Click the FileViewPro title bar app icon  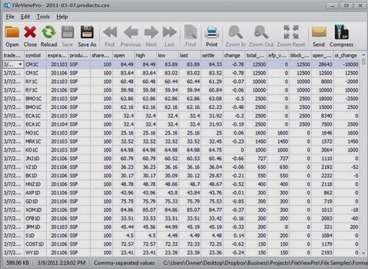click(7, 5)
